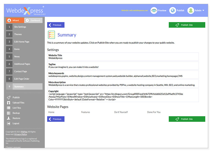The height and width of the screenshot is (152, 212).
Task: Click the Publish globe icon in header
Action: tap(173, 10)
